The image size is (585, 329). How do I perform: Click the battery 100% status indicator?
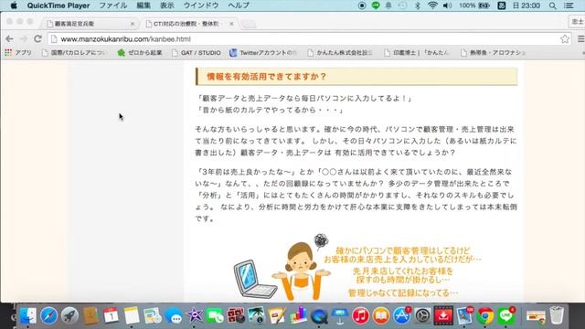pyautogui.click(x=474, y=5)
